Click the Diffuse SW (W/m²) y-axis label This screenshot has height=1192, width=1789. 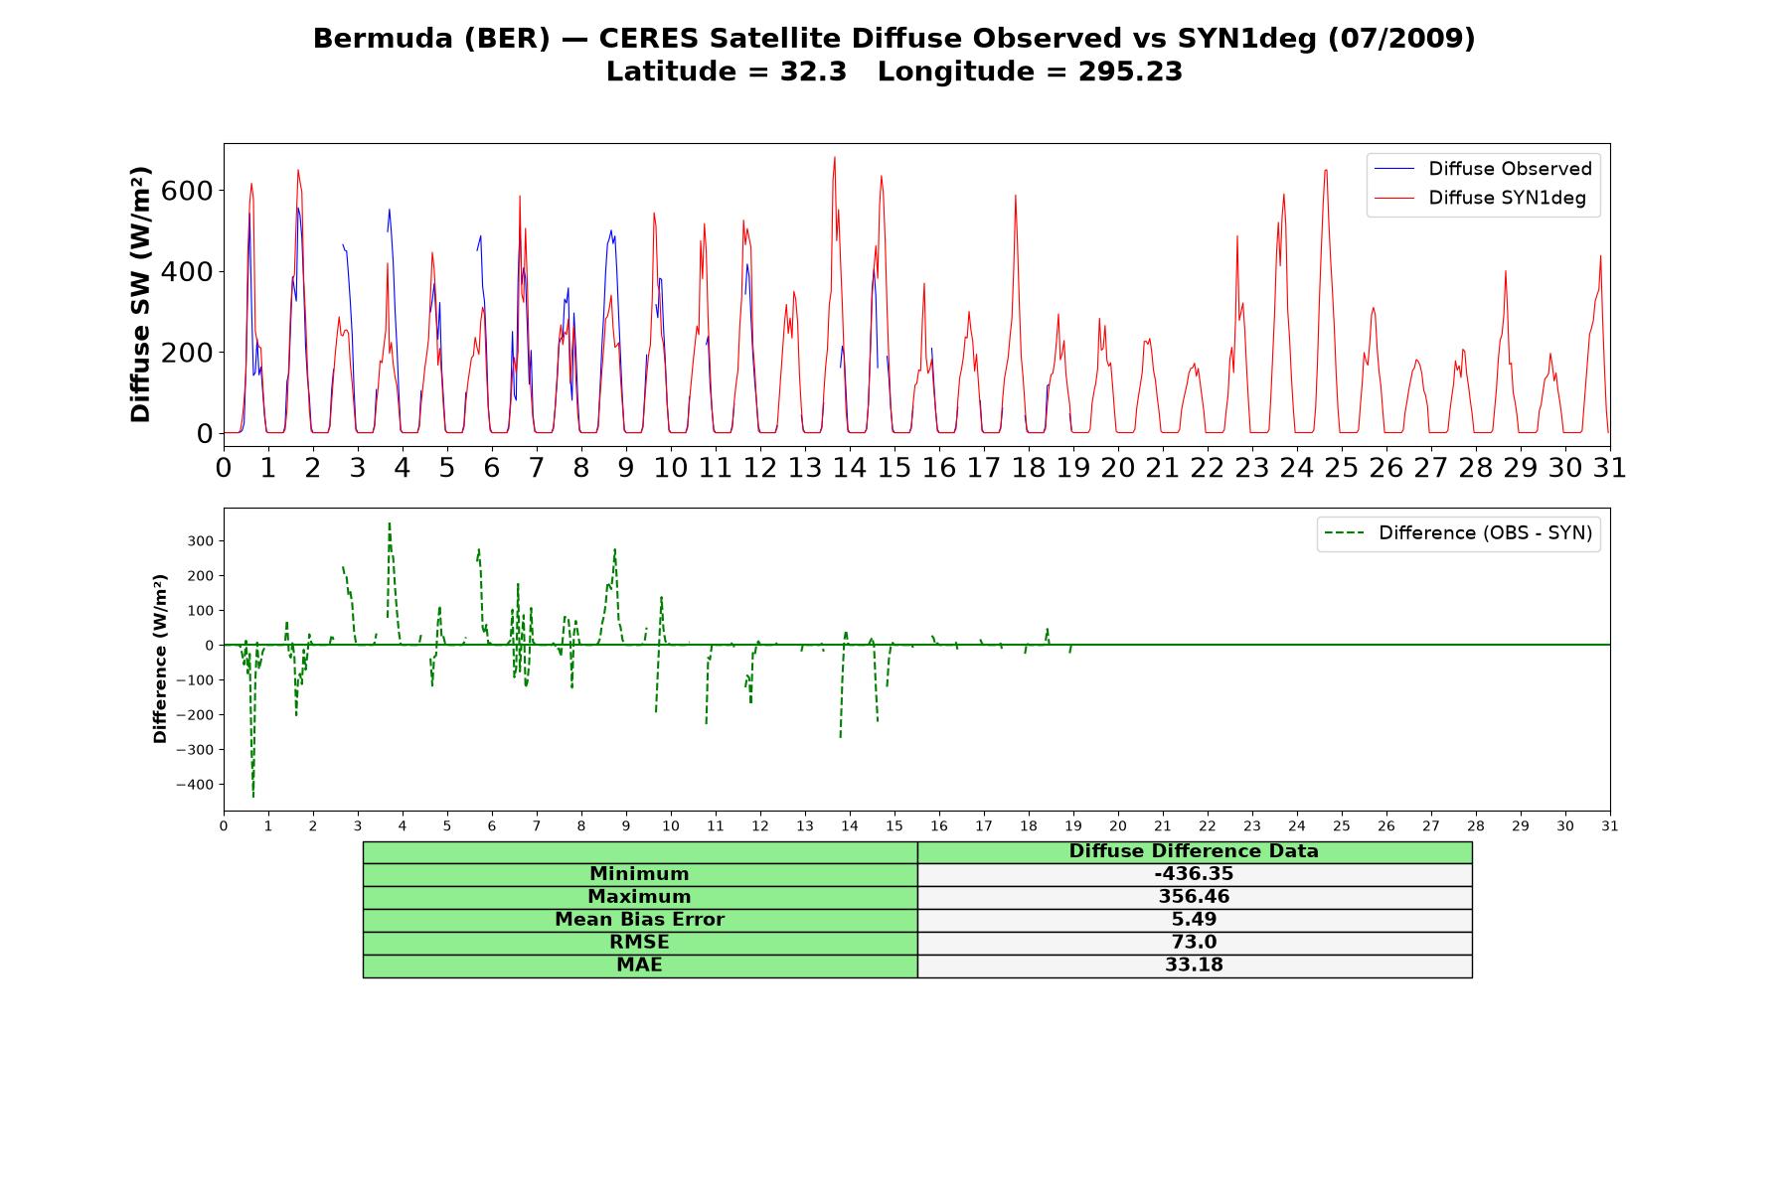tap(140, 295)
